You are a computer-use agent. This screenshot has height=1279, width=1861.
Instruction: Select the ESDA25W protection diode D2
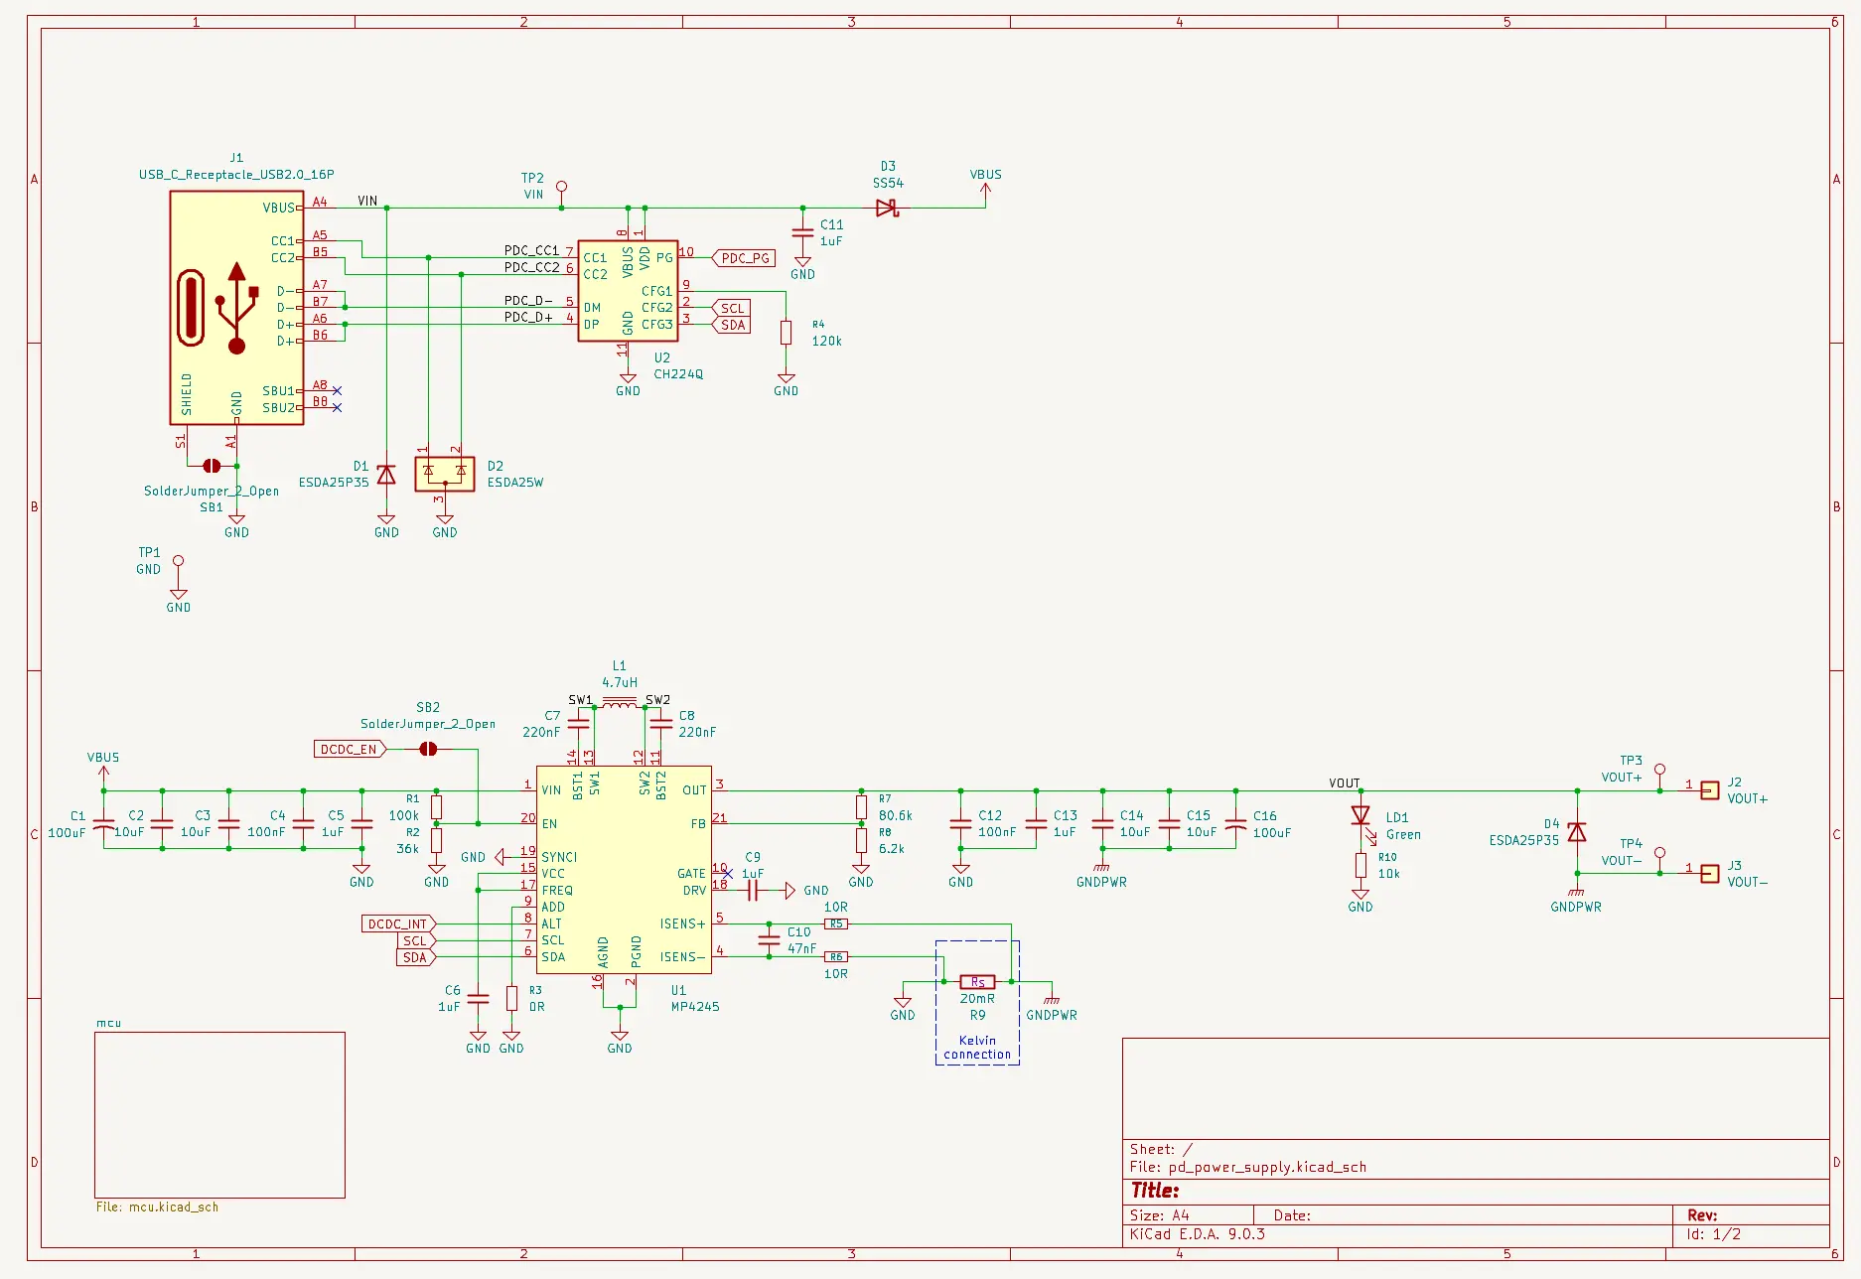[x=444, y=475]
